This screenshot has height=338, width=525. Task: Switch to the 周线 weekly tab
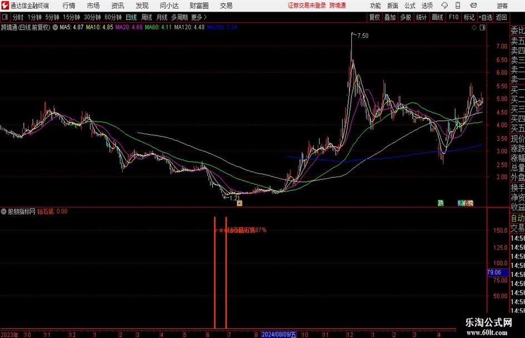point(147,17)
